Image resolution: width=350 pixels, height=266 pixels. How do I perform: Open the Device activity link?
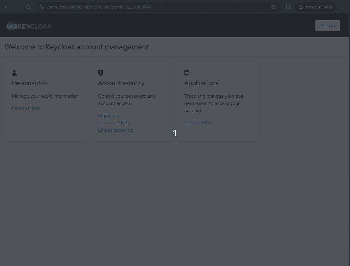114,123
